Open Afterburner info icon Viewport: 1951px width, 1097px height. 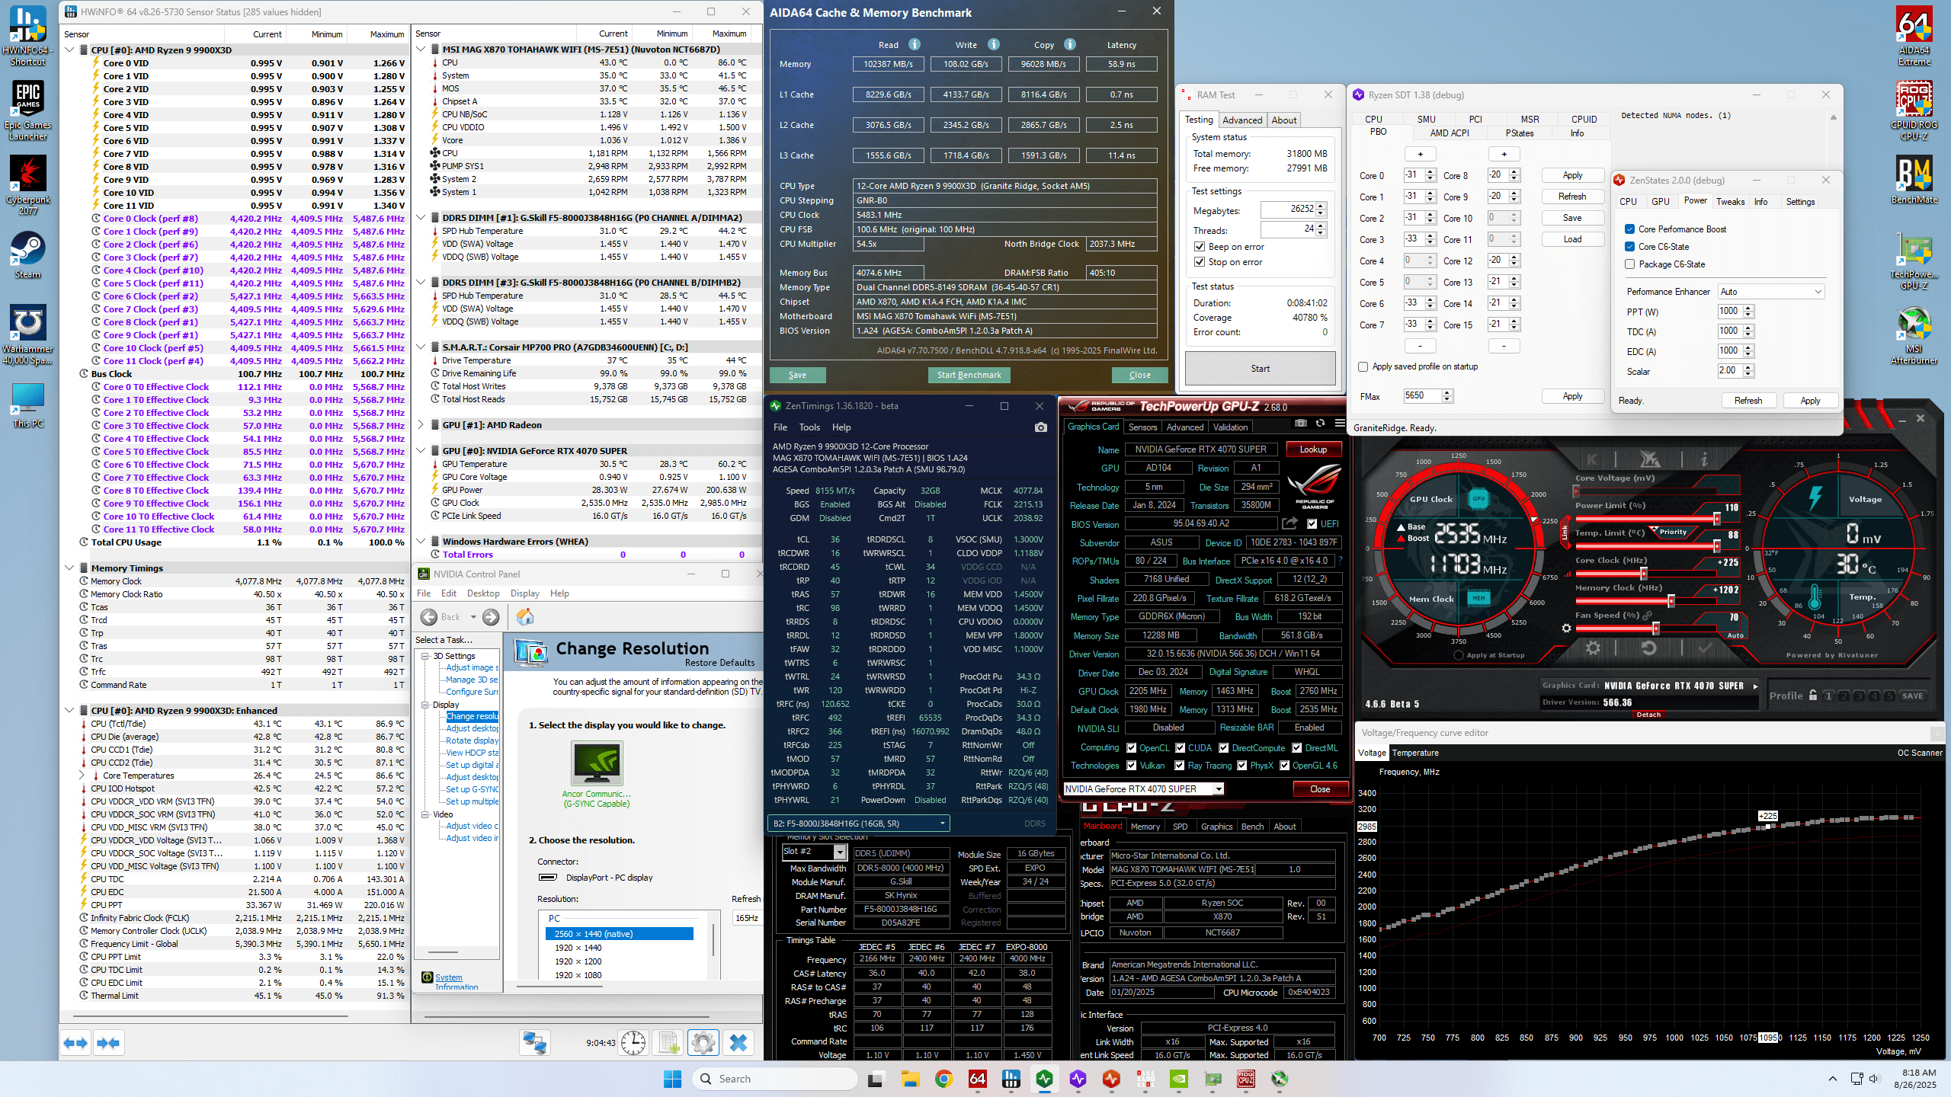point(1704,459)
